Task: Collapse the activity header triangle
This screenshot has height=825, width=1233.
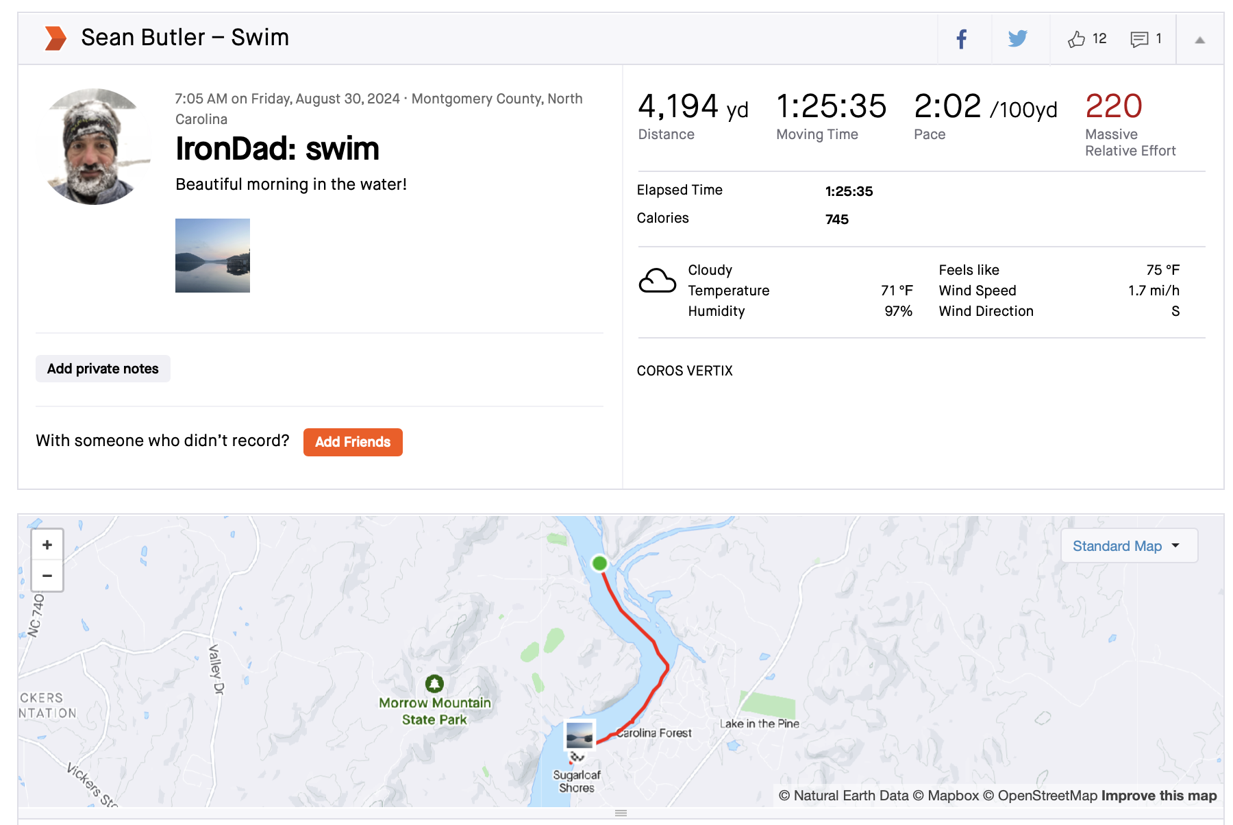Action: (1199, 40)
